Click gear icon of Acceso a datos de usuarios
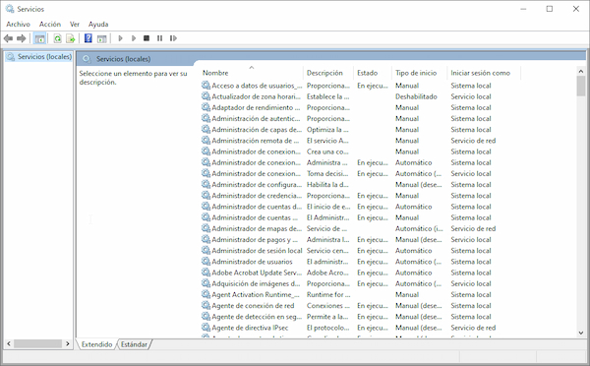 point(206,86)
